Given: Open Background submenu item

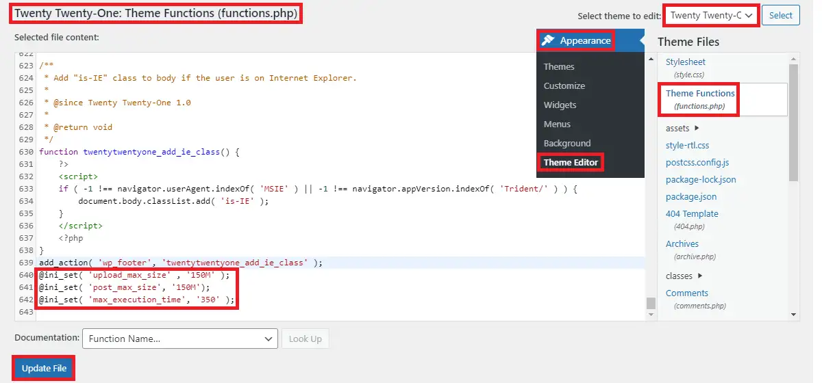Looking at the screenshot, I should 567,143.
